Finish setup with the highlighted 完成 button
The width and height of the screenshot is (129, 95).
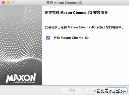pyautogui.click(x=117, y=90)
